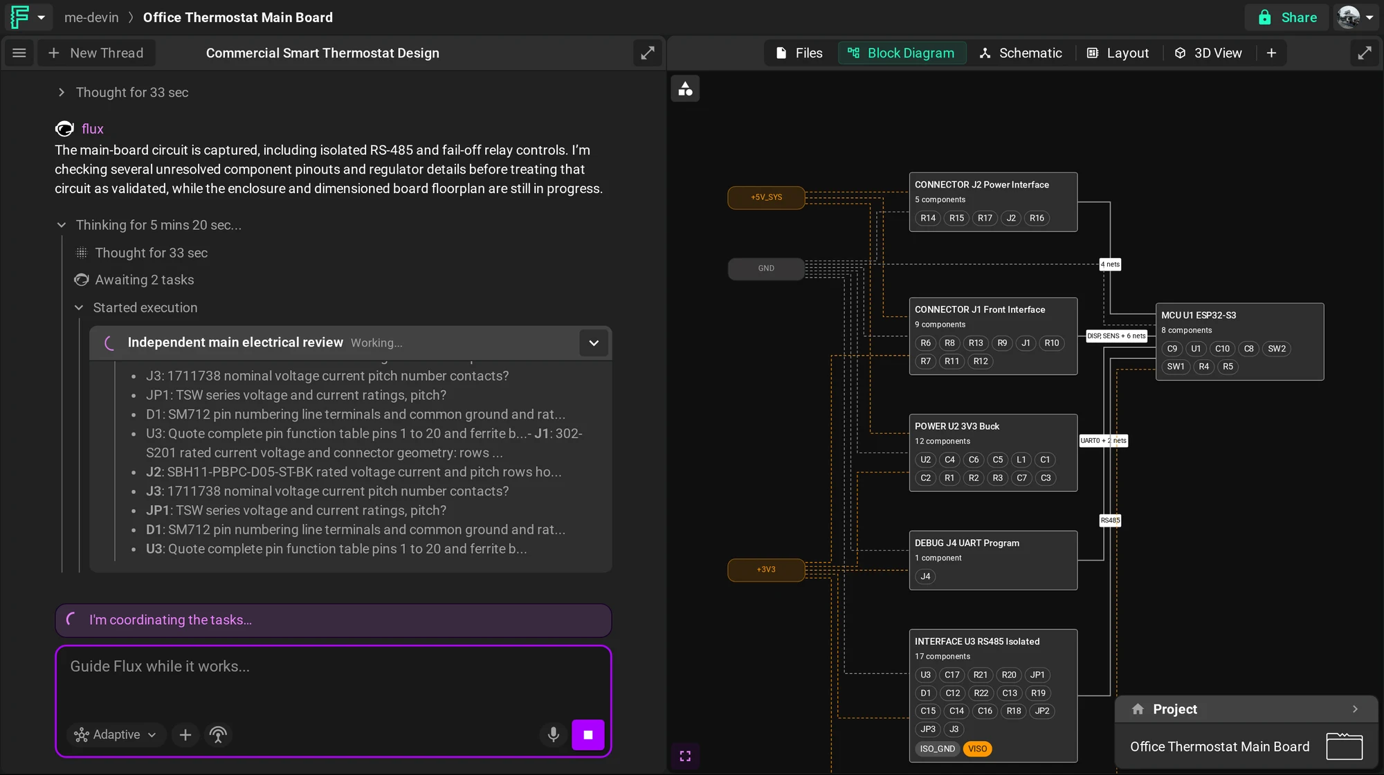Open the shapes library icon in the diagram
Image resolution: width=1384 pixels, height=775 pixels.
(685, 89)
